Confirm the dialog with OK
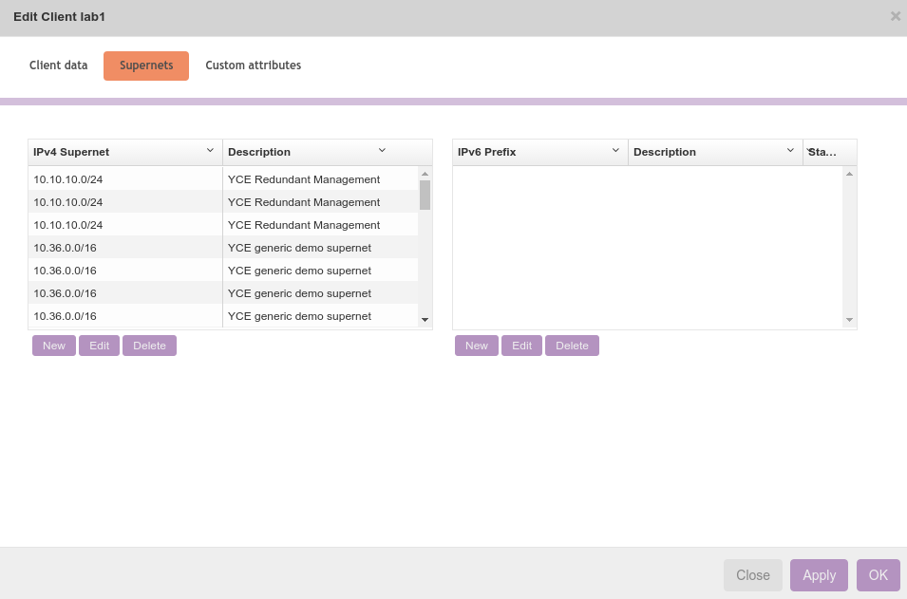Screen dimensions: 907x599 click(878, 575)
